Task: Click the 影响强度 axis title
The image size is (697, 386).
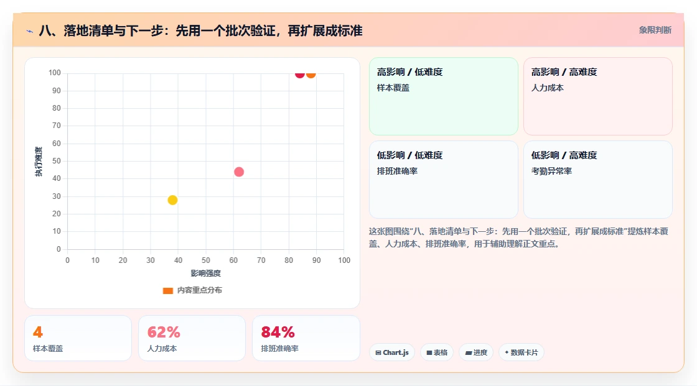Action: [x=206, y=273]
